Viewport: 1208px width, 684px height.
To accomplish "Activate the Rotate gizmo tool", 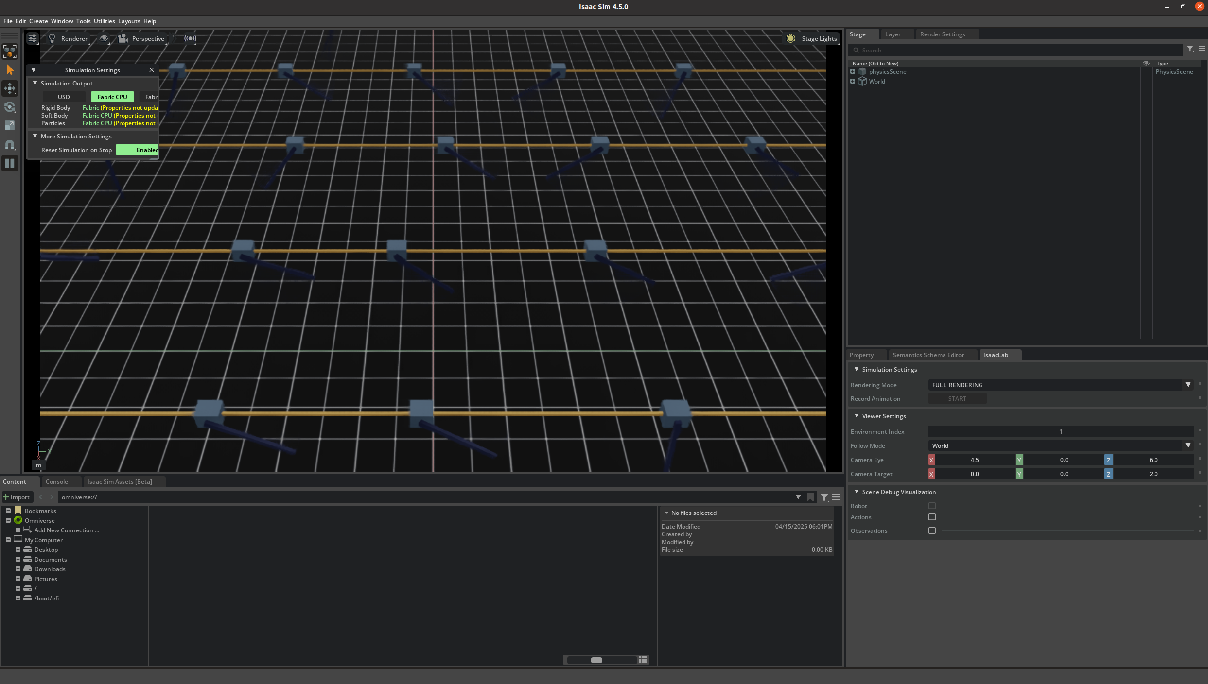I will (x=10, y=107).
